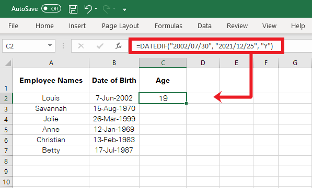312x188 pixels.
Task: Click the Select All corner triangle
Action: click(x=8, y=63)
